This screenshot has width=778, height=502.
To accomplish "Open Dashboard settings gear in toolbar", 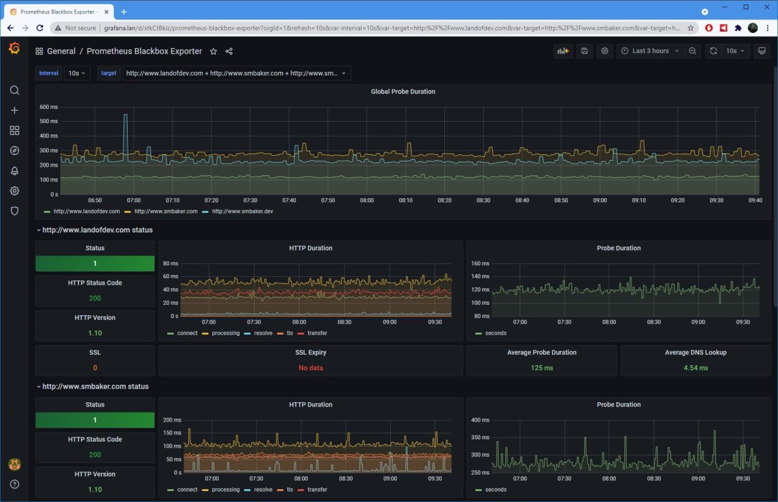I will pos(604,51).
